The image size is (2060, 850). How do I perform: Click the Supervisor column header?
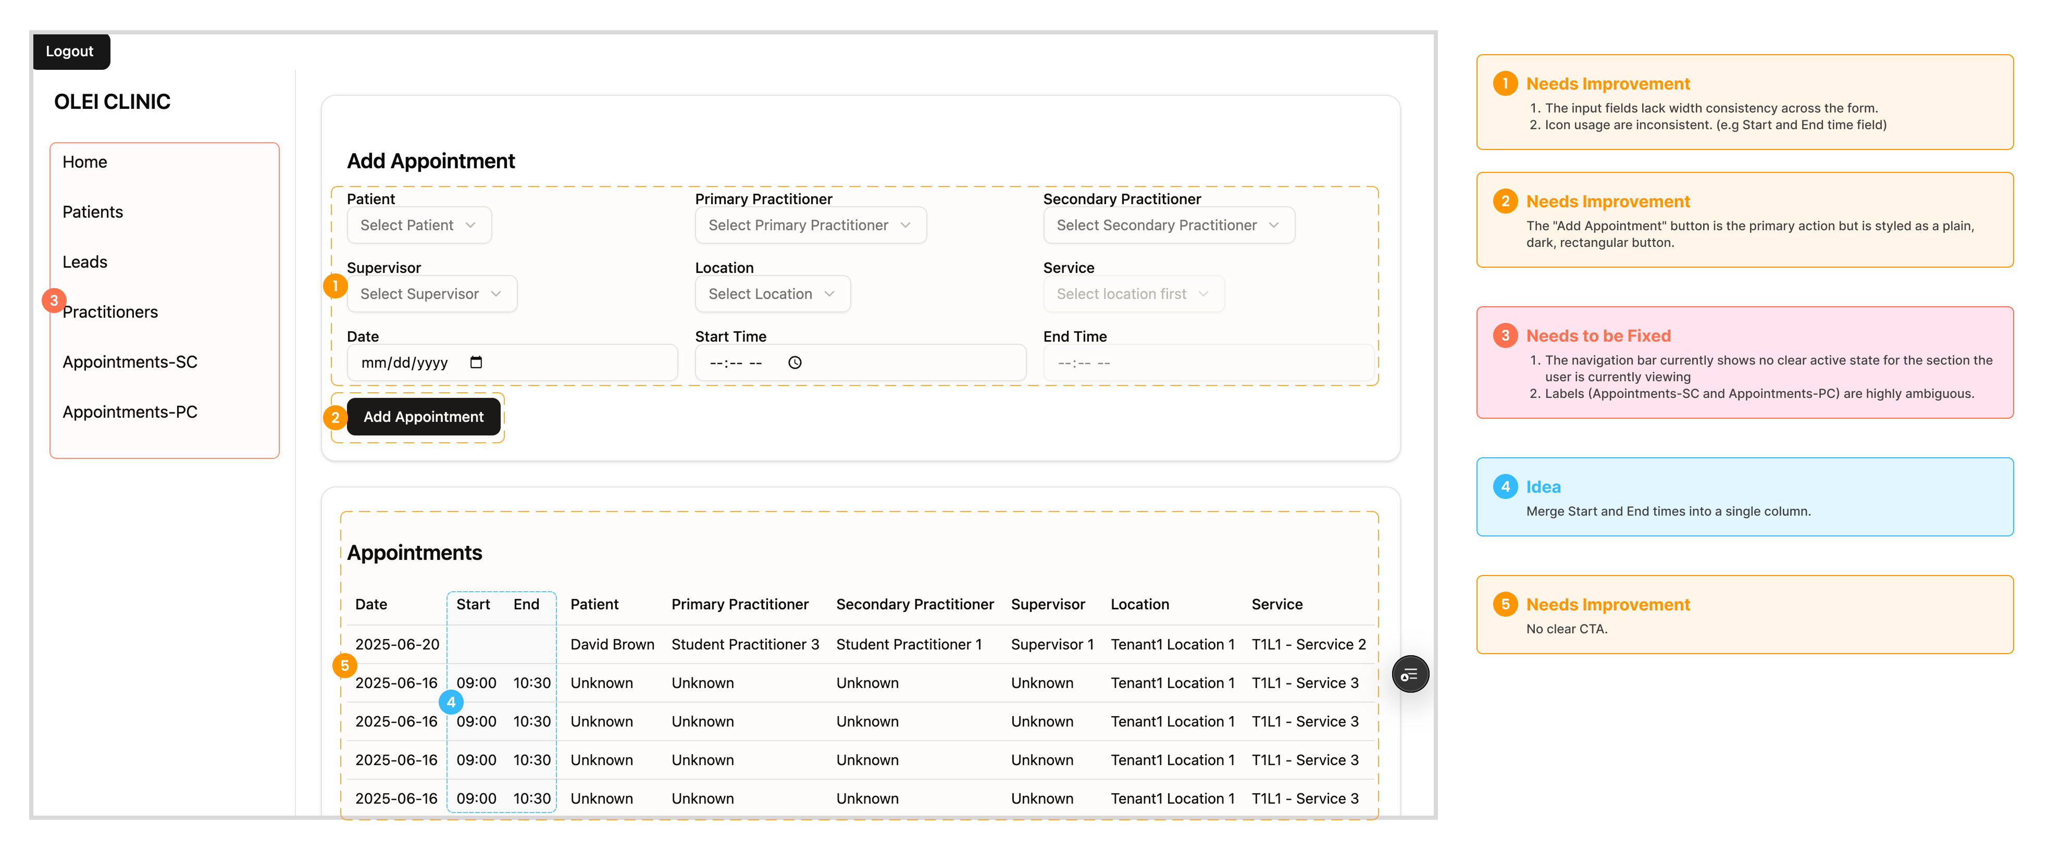1048,605
